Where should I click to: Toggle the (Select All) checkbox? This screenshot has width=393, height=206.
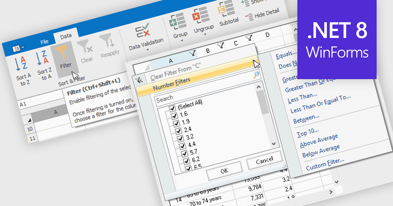pyautogui.click(x=172, y=108)
